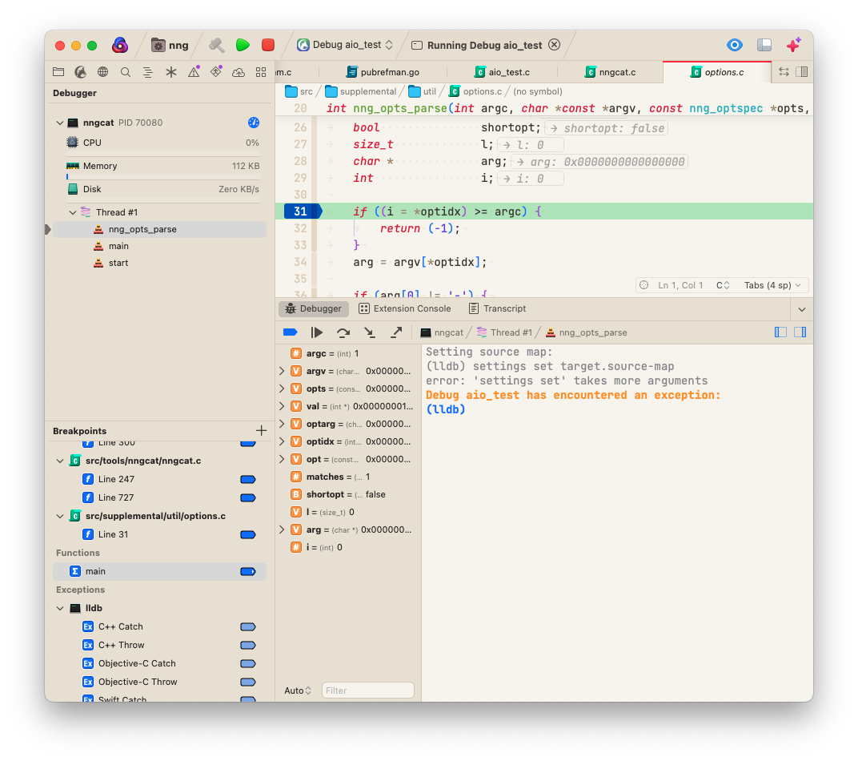Step over in debugger
The height and width of the screenshot is (761, 858).
pos(343,332)
